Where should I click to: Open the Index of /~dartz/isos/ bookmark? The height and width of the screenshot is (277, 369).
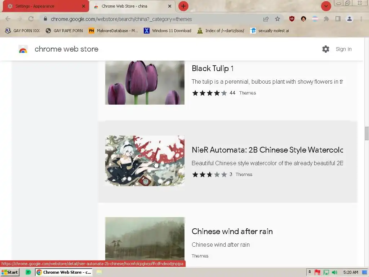221,31
